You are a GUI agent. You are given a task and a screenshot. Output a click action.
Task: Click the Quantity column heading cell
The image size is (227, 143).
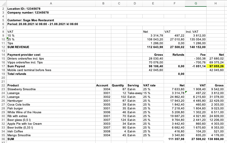[x=119, y=85]
